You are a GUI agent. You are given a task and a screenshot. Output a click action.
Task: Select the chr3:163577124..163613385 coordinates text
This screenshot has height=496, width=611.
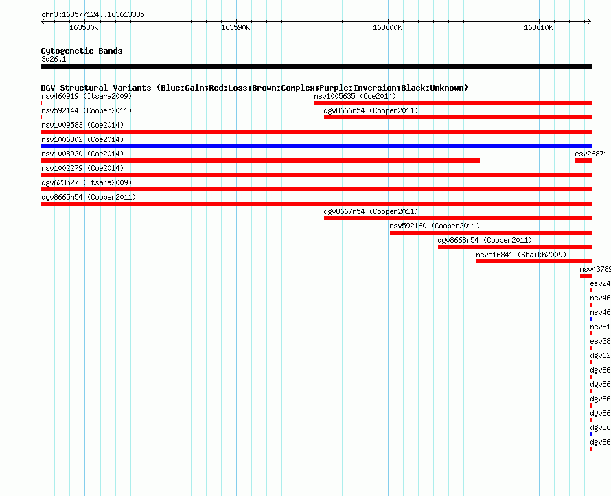pyautogui.click(x=93, y=15)
